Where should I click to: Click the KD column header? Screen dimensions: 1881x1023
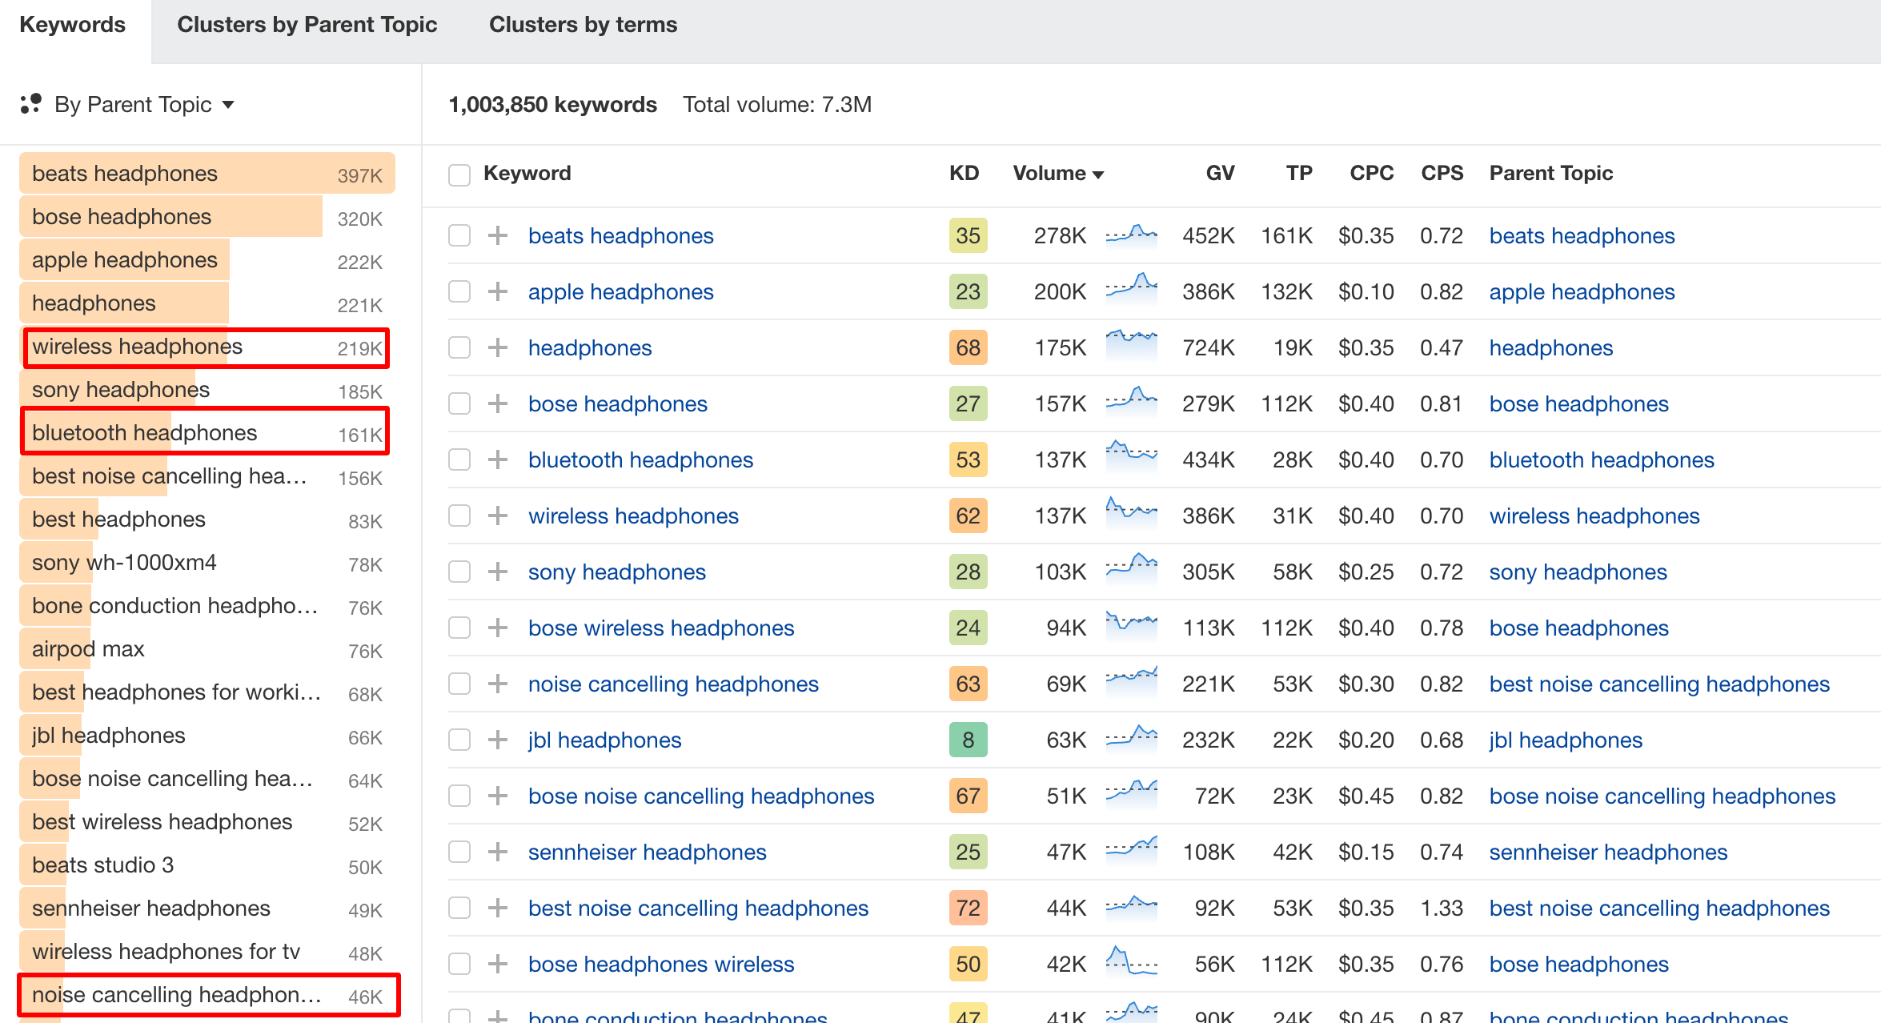[964, 173]
